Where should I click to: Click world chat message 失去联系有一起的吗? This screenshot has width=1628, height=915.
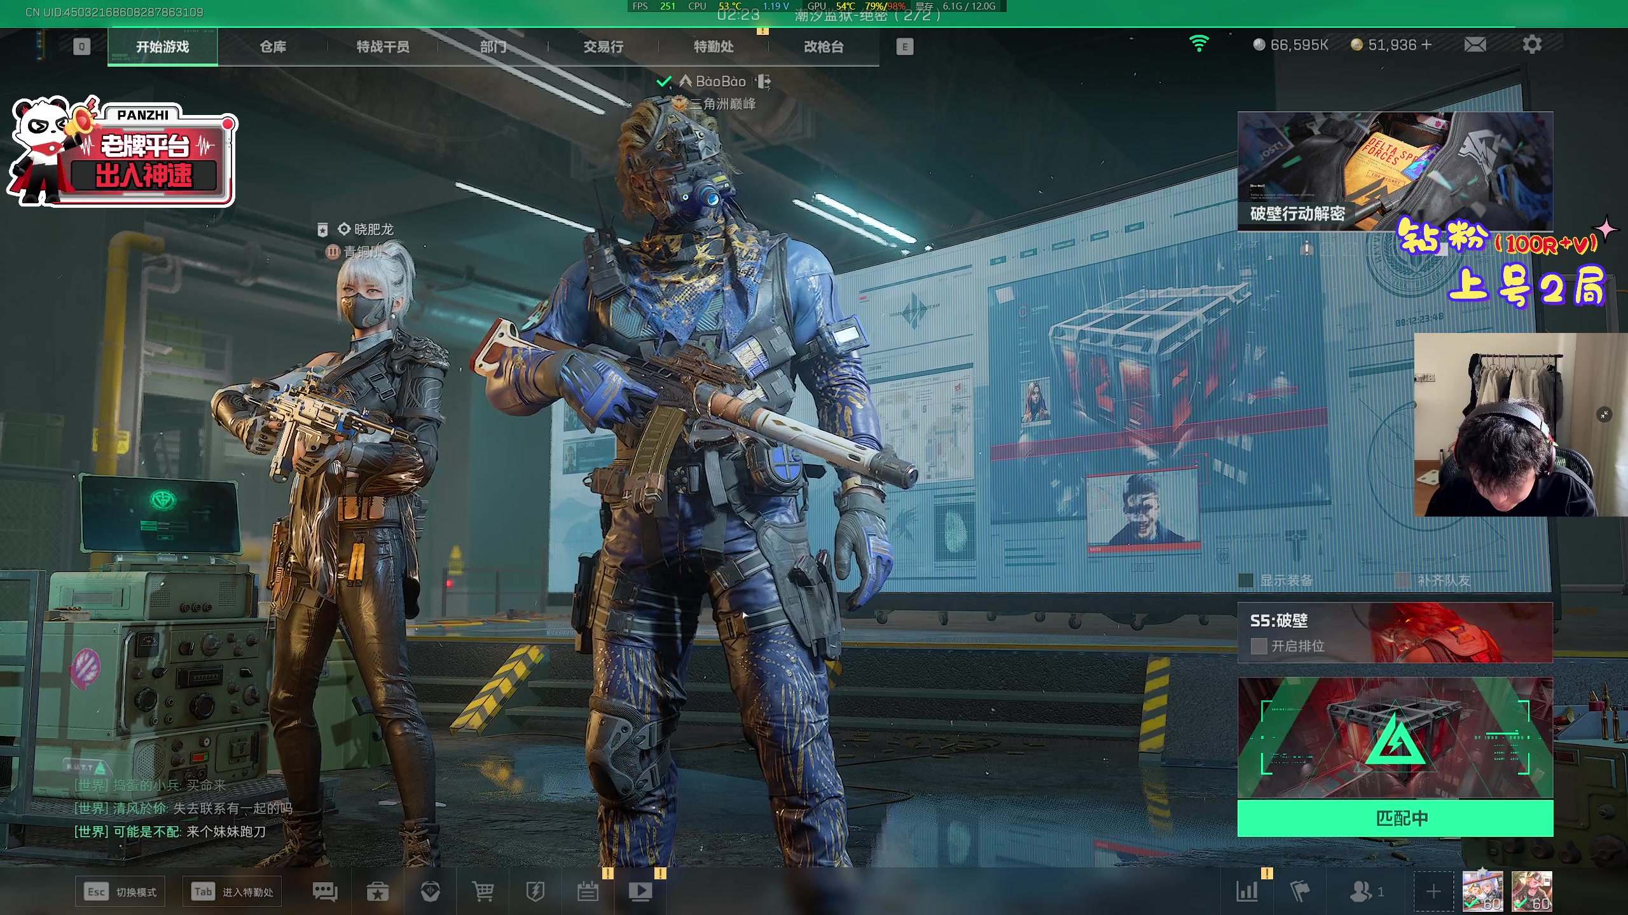point(233,808)
